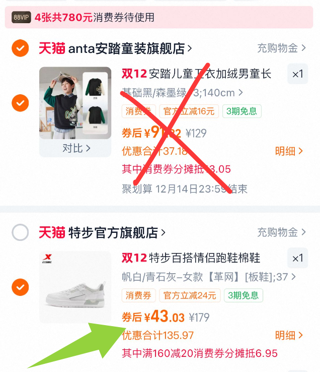
Task: Change the x1 quantity of the Xtep shoes
Action: click(x=298, y=258)
